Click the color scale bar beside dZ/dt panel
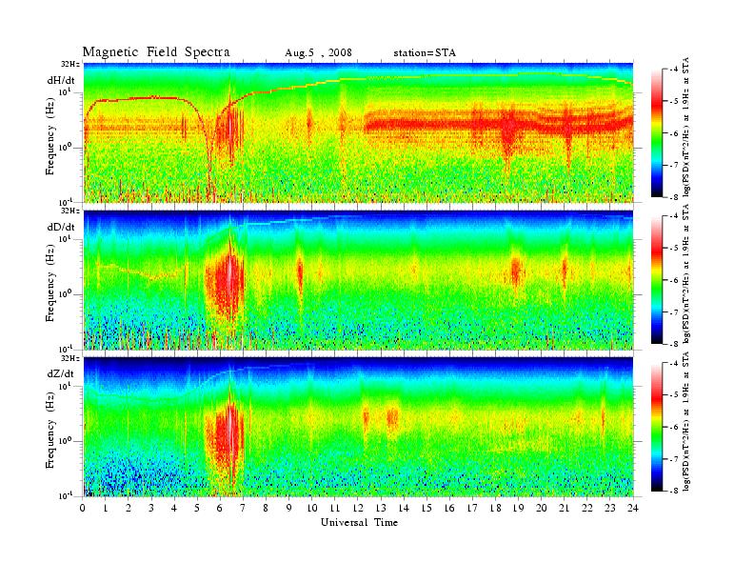 click(x=656, y=427)
